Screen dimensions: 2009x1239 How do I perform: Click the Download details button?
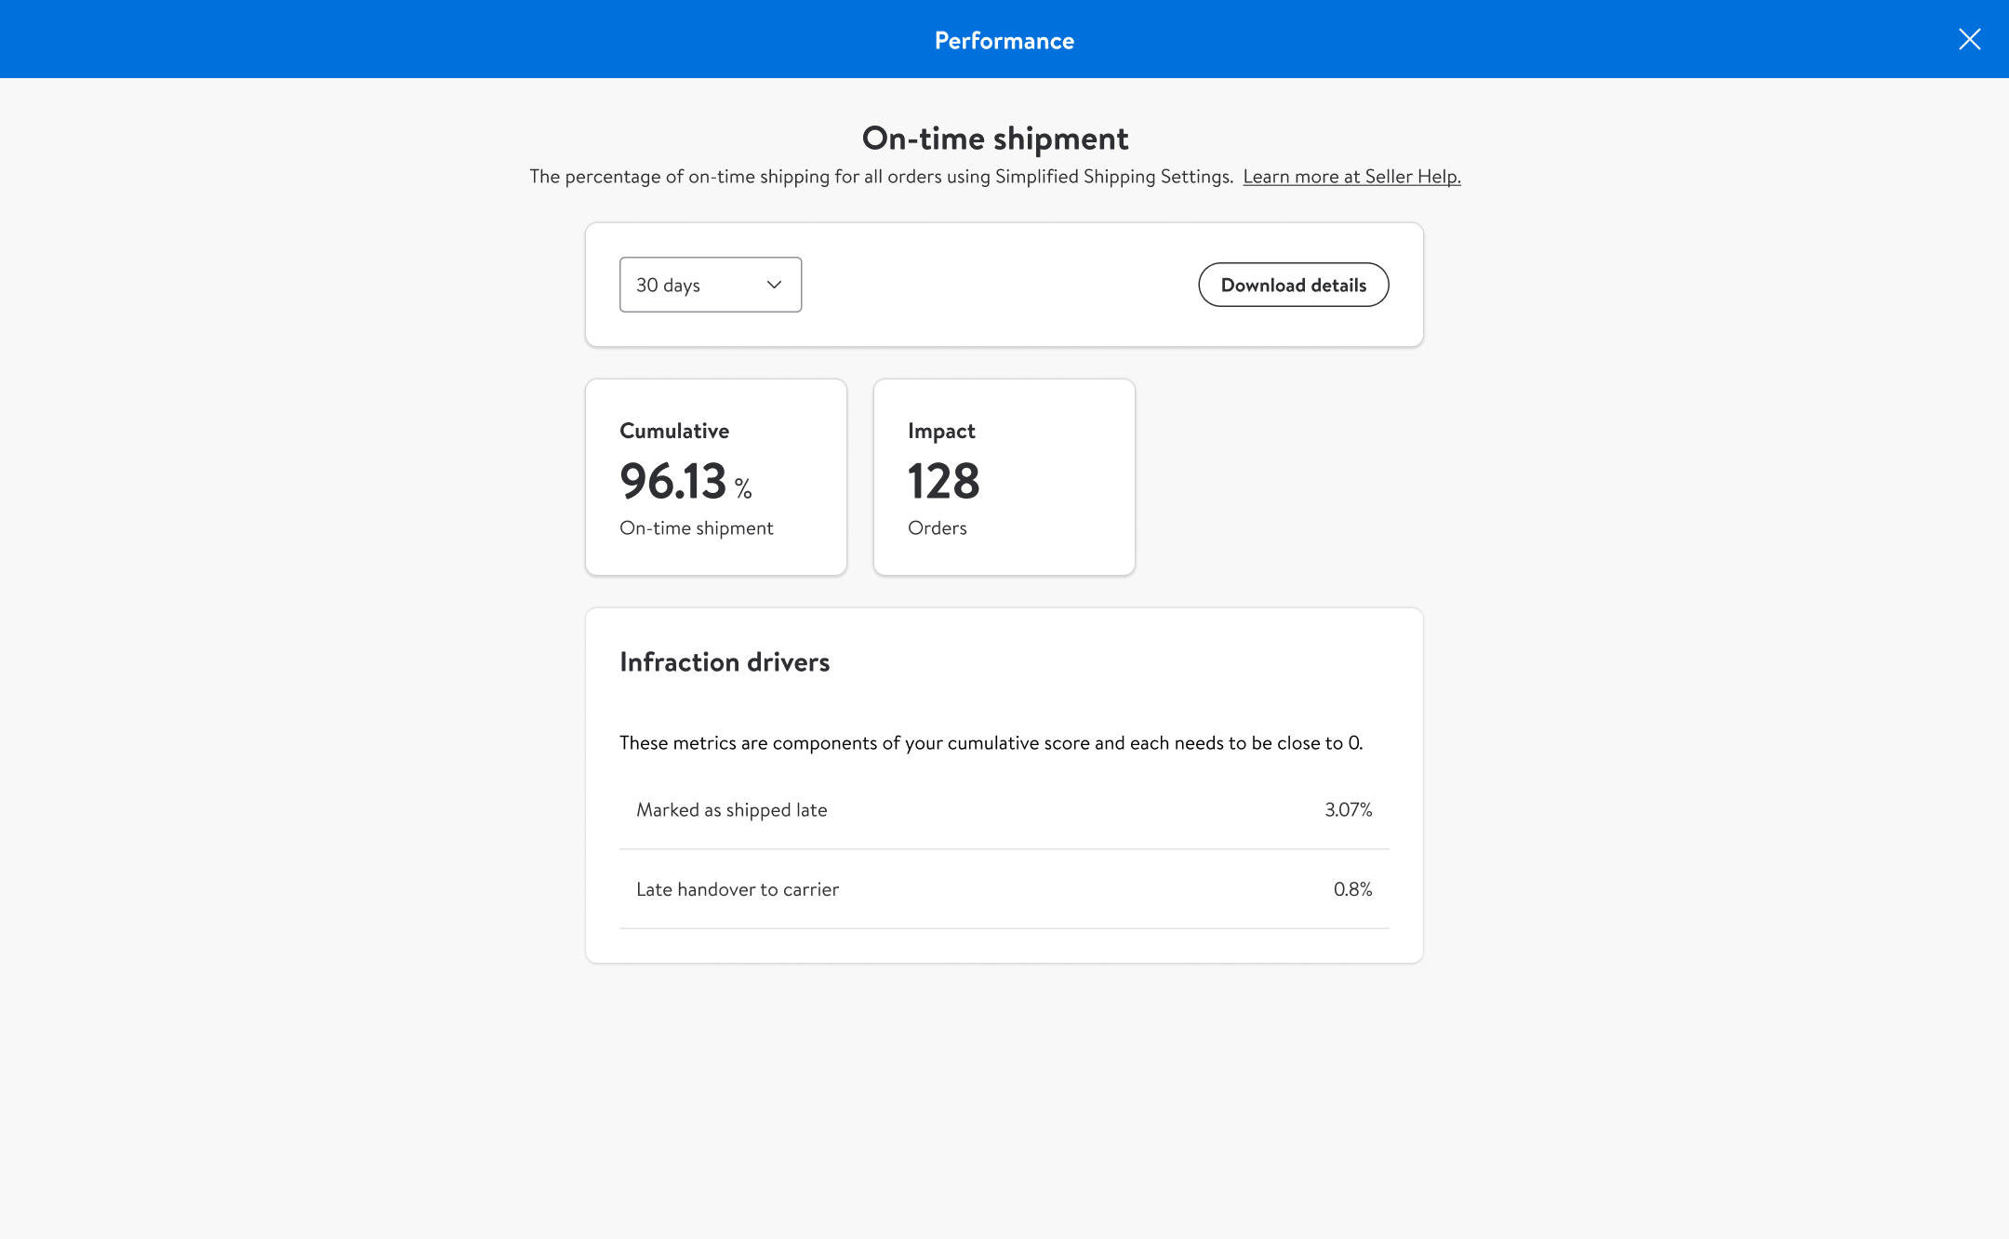point(1293,285)
